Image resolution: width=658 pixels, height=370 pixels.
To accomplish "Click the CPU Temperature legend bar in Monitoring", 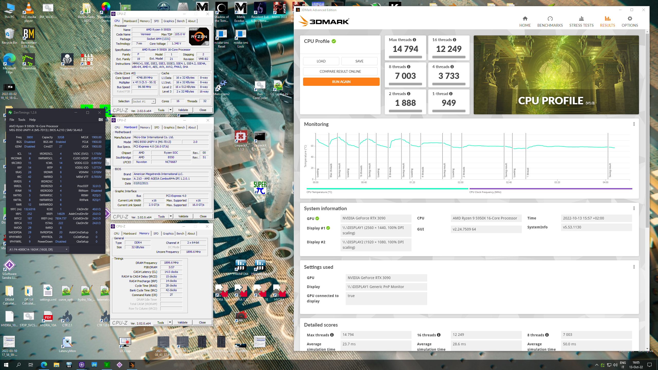I will tap(387, 189).
